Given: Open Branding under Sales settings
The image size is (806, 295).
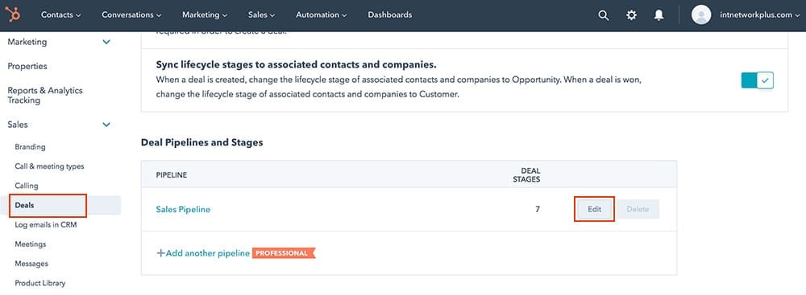Looking at the screenshot, I should (x=31, y=147).
